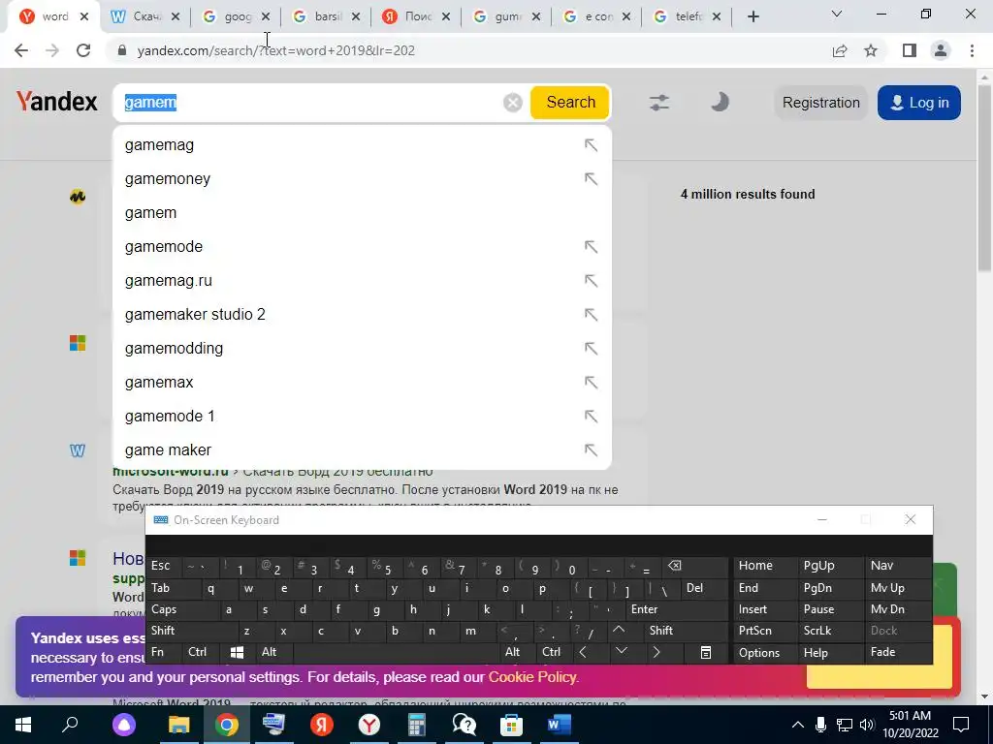Open Word from the taskbar
Image resolution: width=993 pixels, height=744 pixels.
click(x=560, y=725)
